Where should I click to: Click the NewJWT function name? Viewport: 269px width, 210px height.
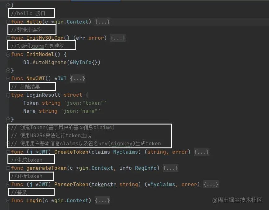point(36,78)
